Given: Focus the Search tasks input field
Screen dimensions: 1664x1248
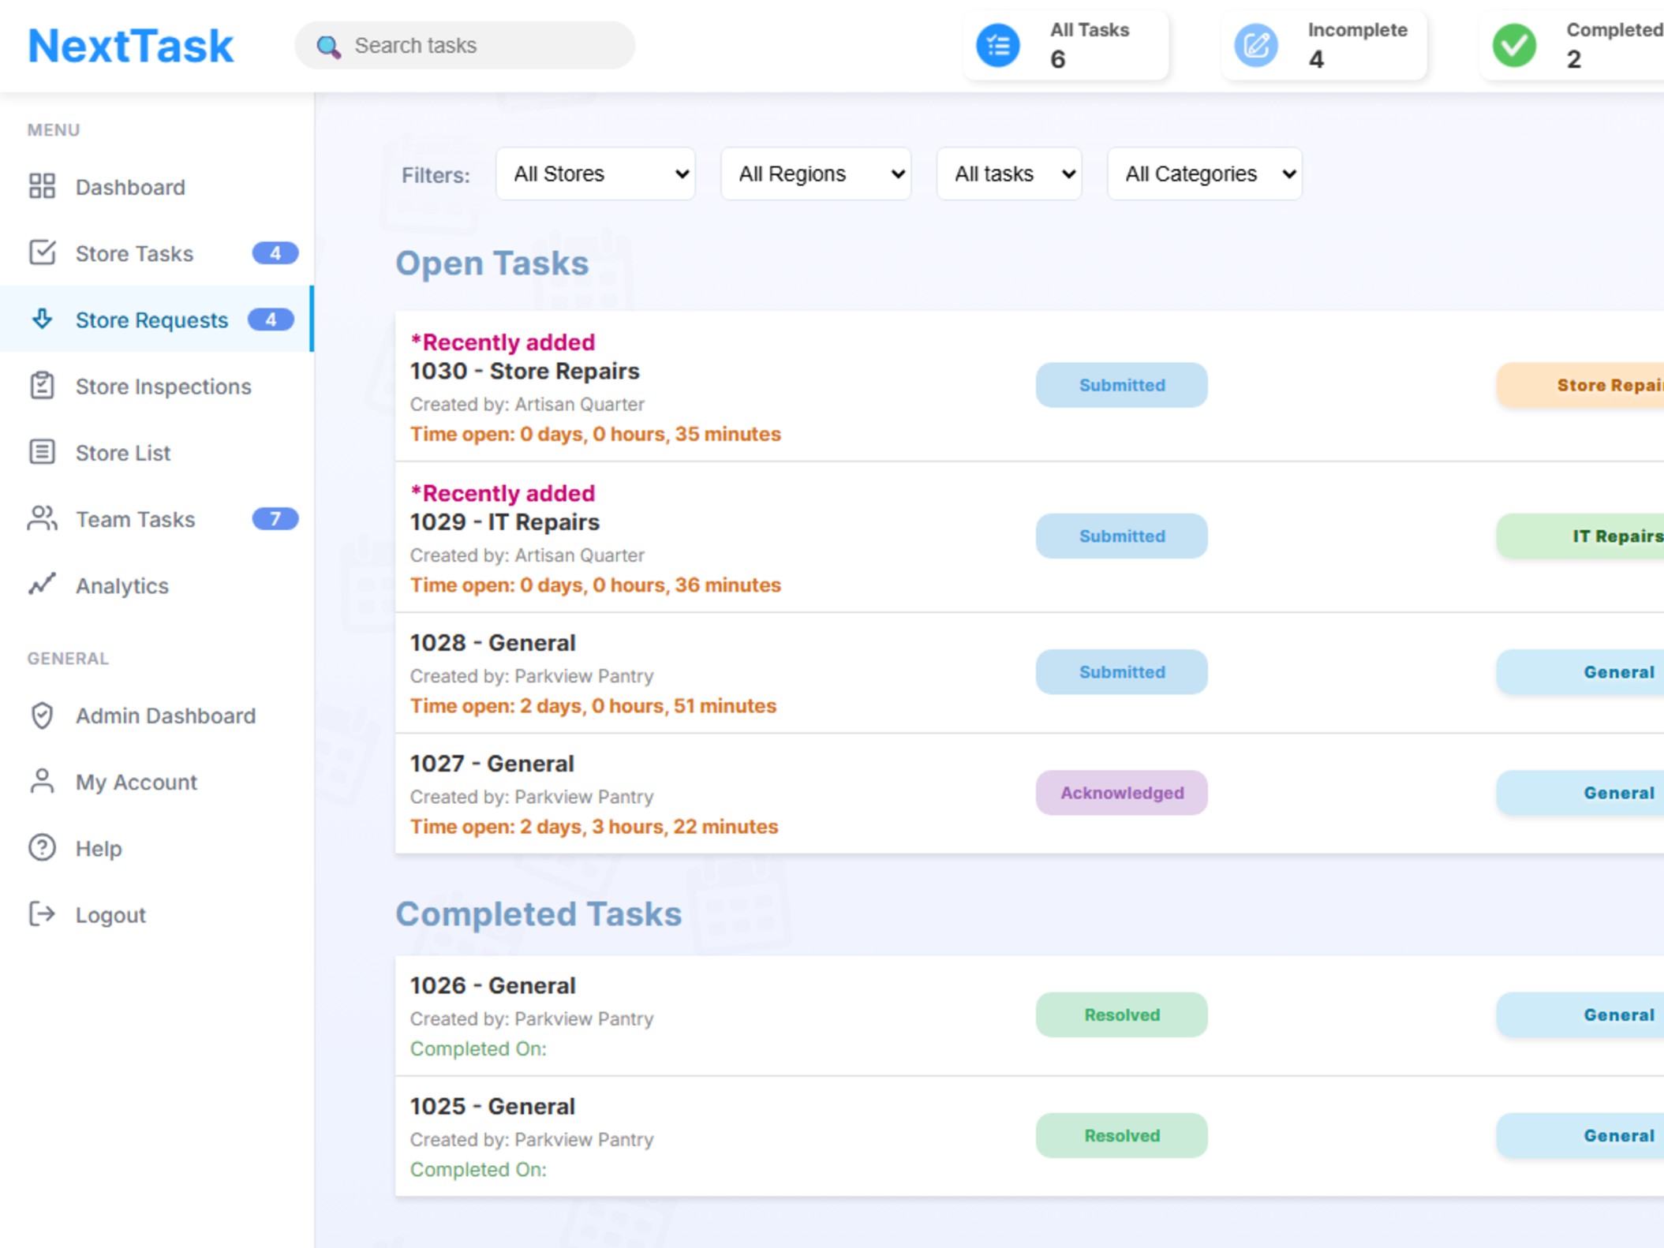Looking at the screenshot, I should click(x=465, y=46).
